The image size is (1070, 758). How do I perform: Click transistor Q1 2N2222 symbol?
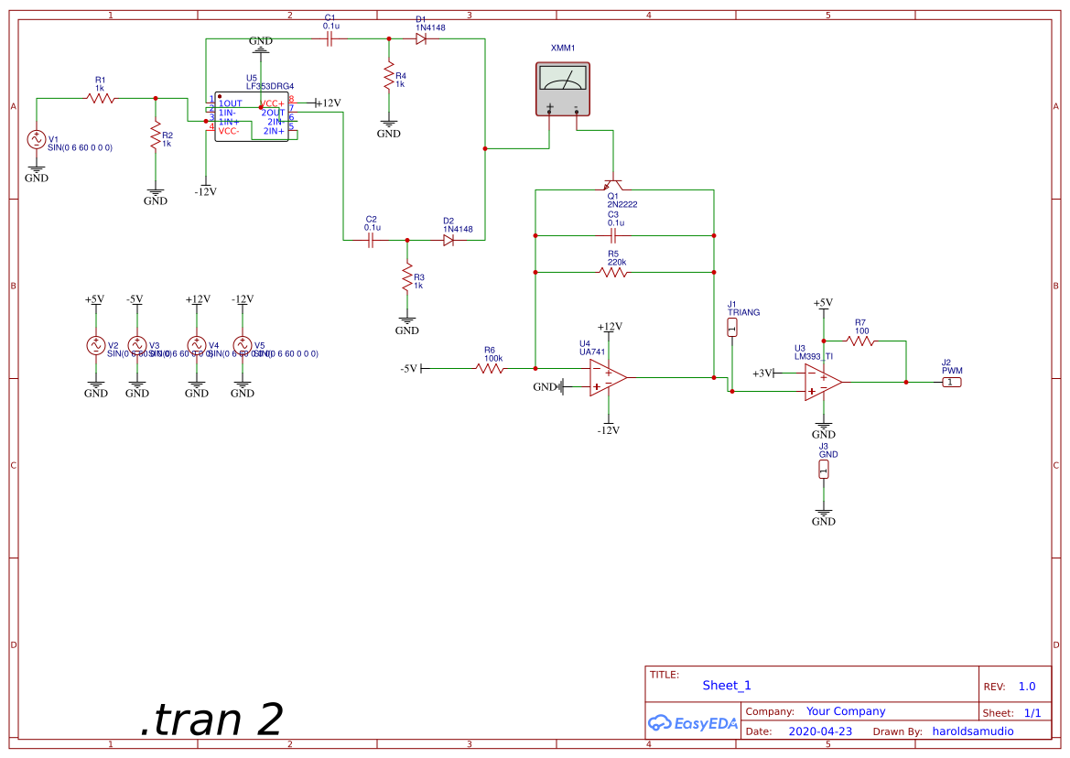[x=613, y=185]
